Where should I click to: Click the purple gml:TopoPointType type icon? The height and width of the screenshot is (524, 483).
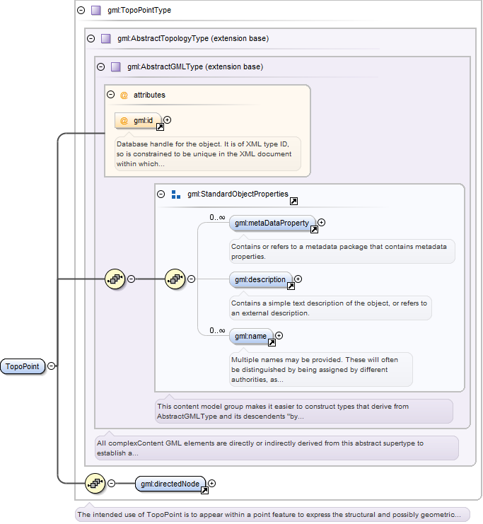point(96,11)
